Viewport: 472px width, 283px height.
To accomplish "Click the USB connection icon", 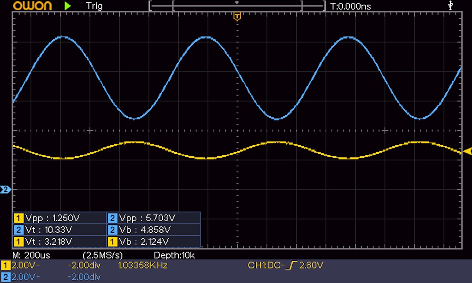I will point(450,6).
